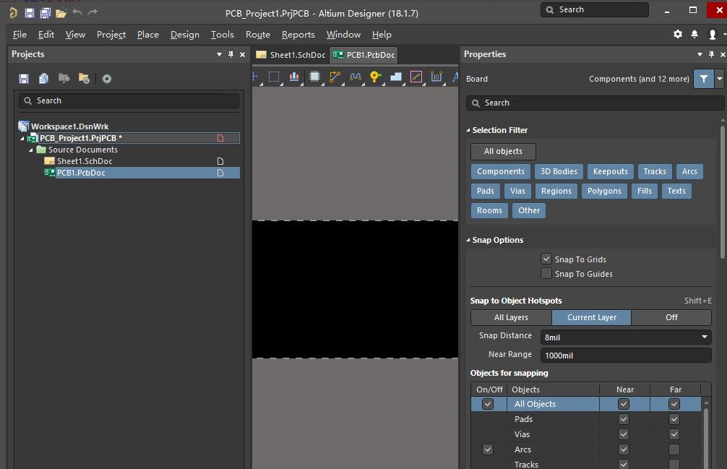Open notifications bell icon

(x=694, y=34)
